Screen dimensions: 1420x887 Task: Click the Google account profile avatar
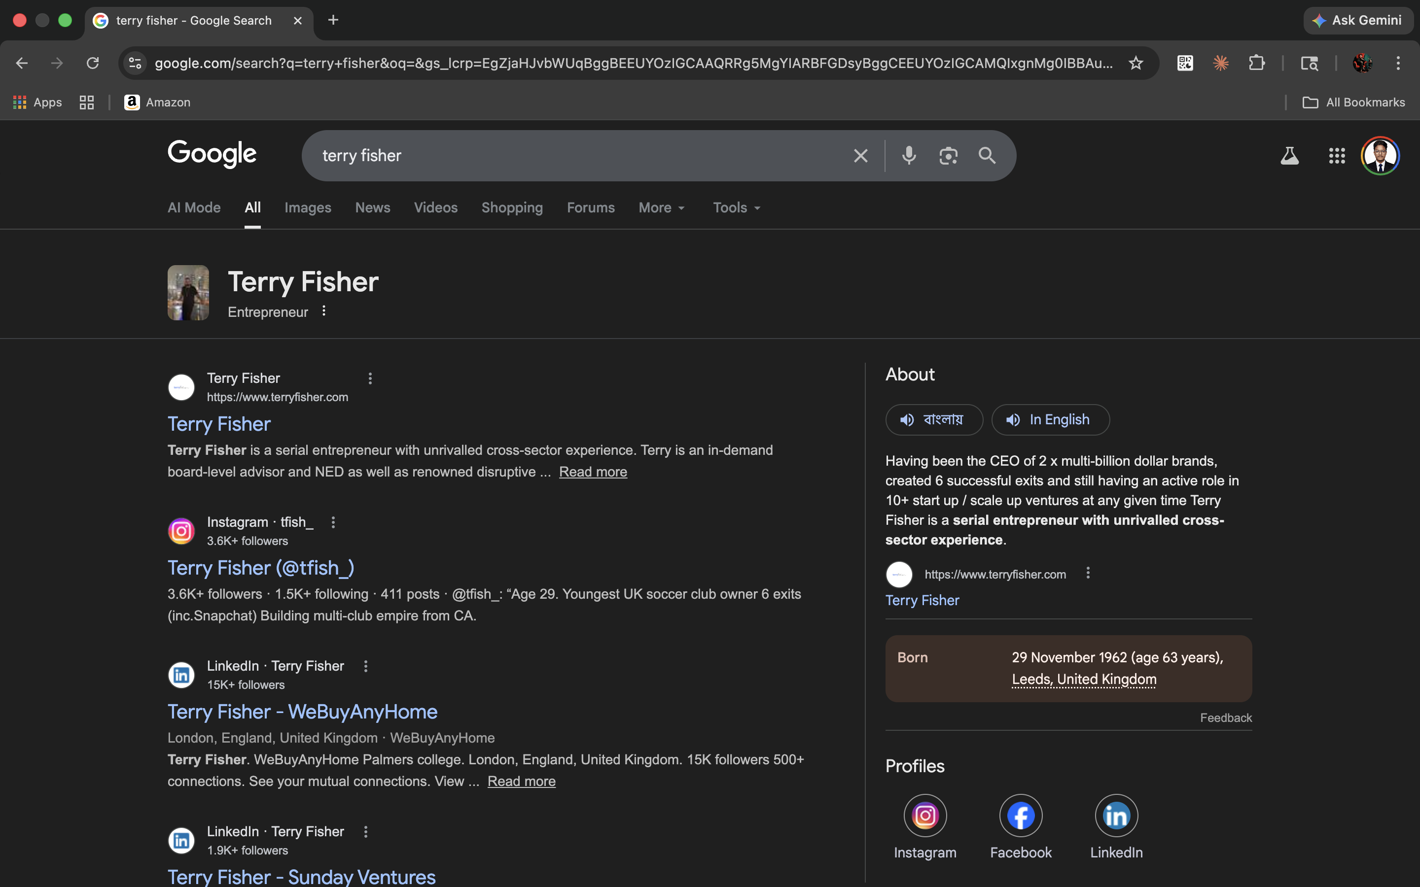[x=1380, y=155]
